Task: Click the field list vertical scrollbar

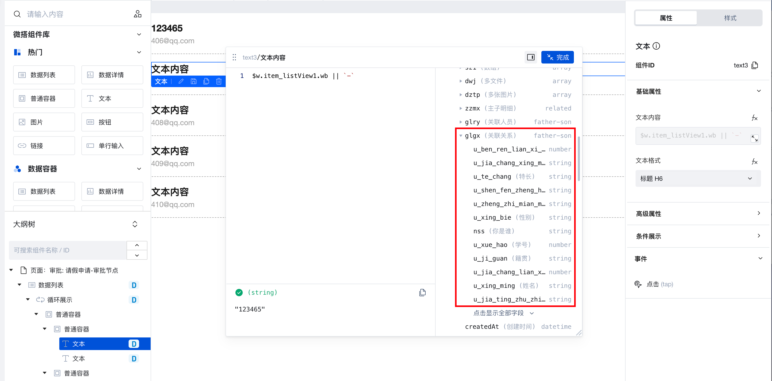Action: tap(579, 159)
